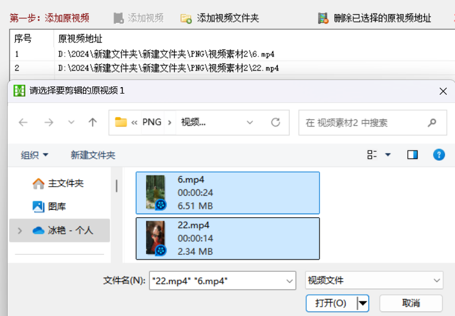This screenshot has height=316, width=455.
Task: Go back with the left arrow
Action: (x=23, y=122)
